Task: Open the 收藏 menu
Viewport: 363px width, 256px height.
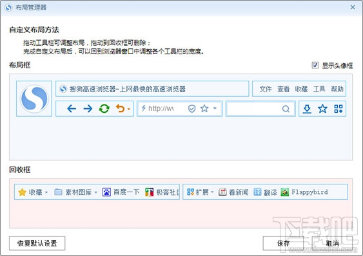Action: (x=301, y=89)
